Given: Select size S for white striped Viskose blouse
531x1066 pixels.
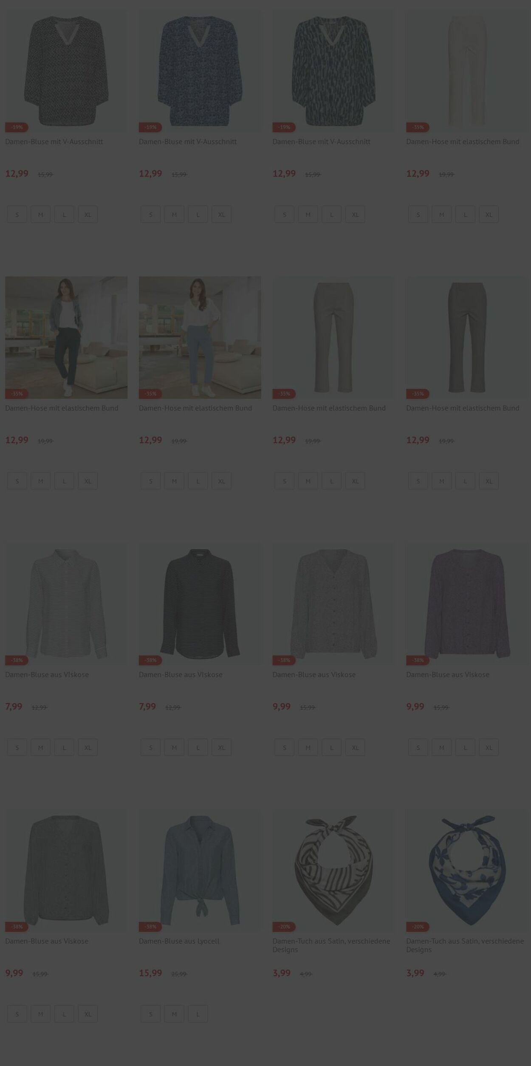Looking at the screenshot, I should point(17,747).
